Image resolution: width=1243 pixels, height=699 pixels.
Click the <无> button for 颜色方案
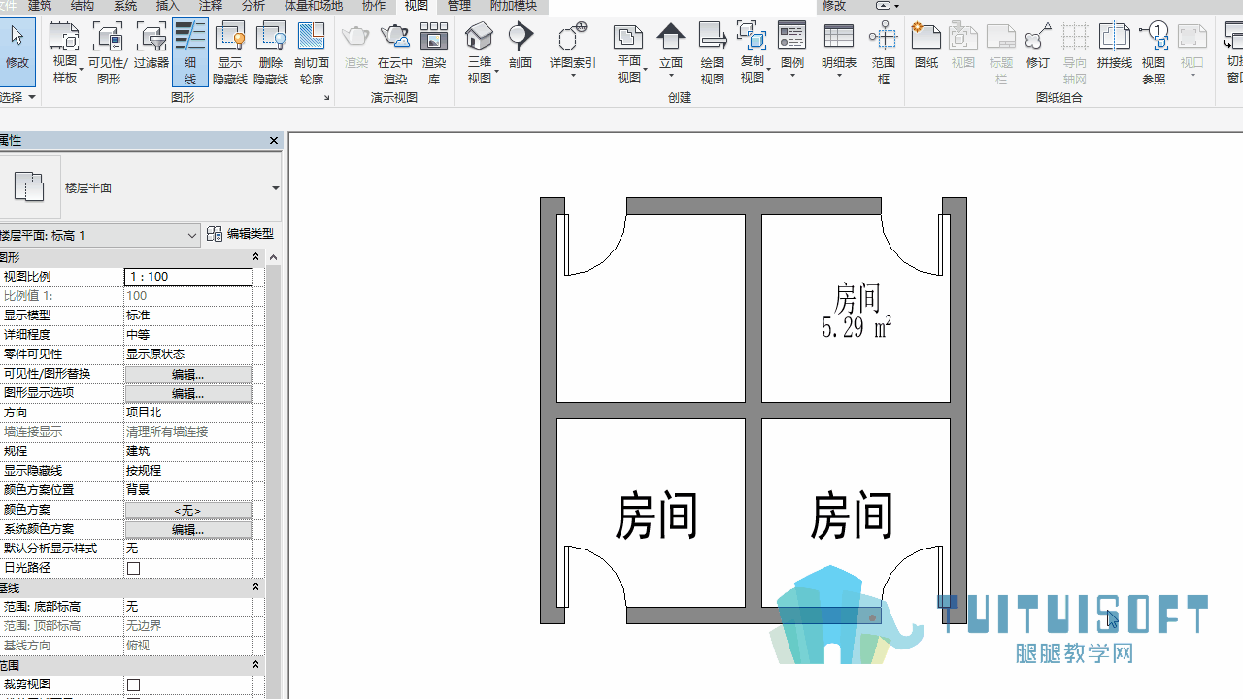[x=188, y=510]
